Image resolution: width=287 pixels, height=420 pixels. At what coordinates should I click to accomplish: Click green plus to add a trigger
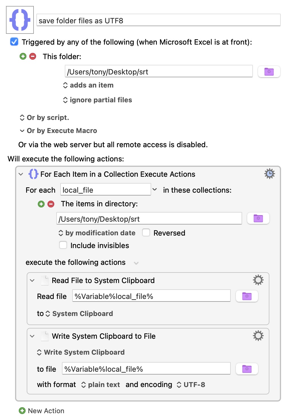pos(23,56)
